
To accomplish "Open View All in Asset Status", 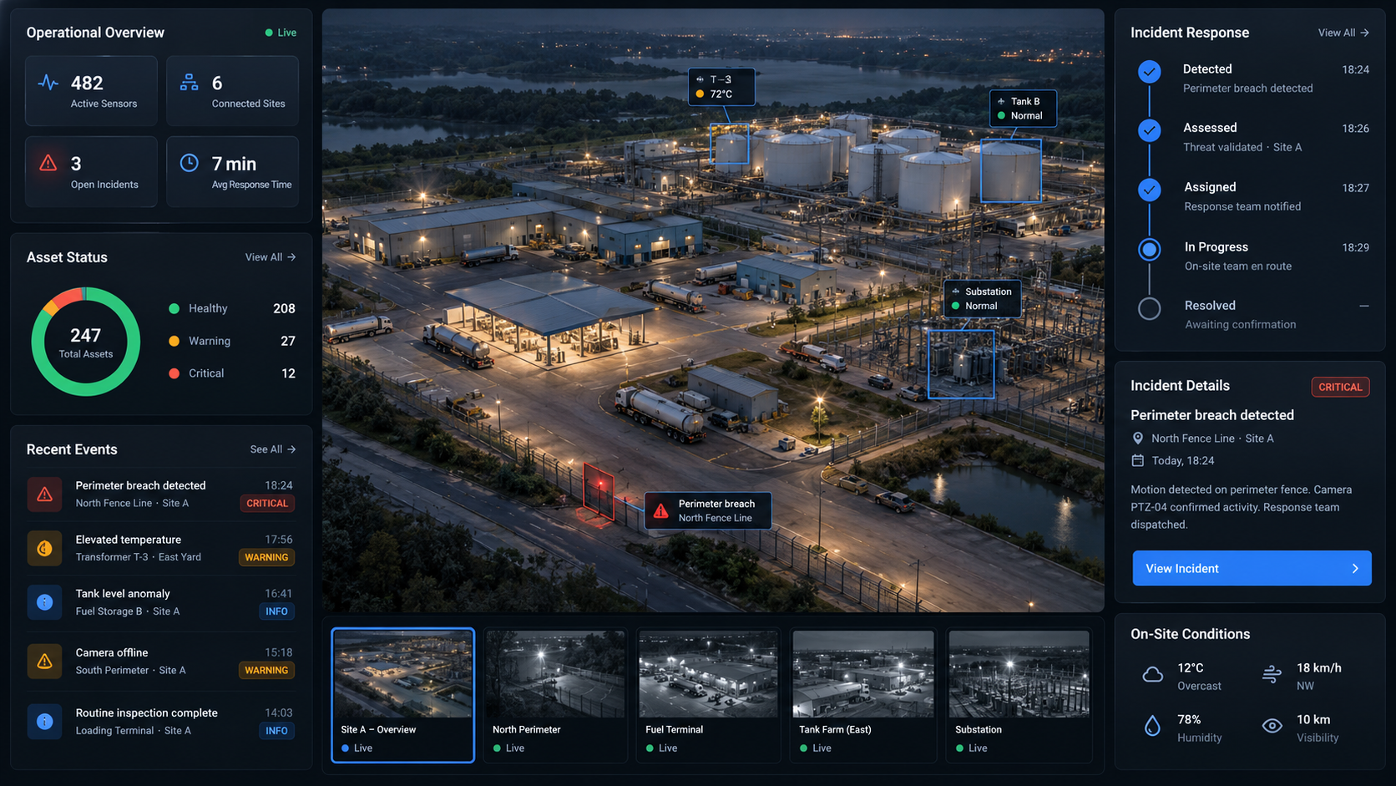I will pyautogui.click(x=271, y=257).
